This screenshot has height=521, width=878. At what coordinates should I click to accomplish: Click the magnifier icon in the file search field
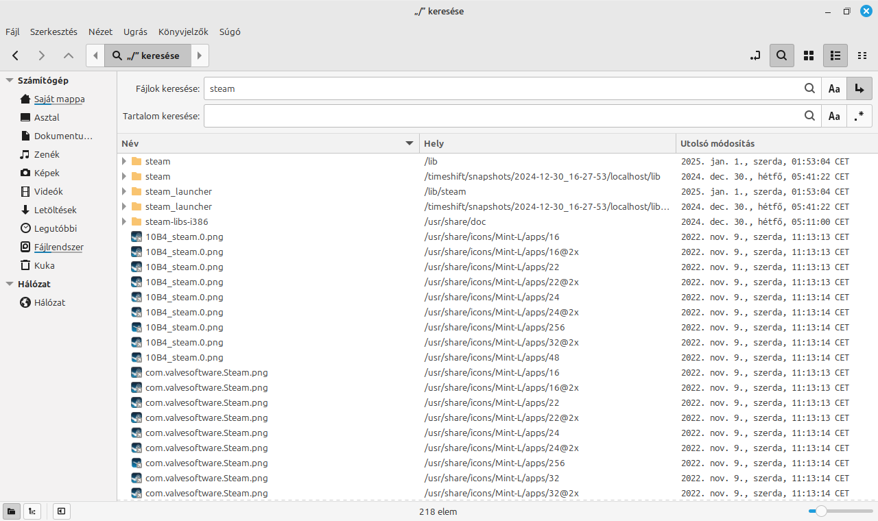[x=810, y=88]
